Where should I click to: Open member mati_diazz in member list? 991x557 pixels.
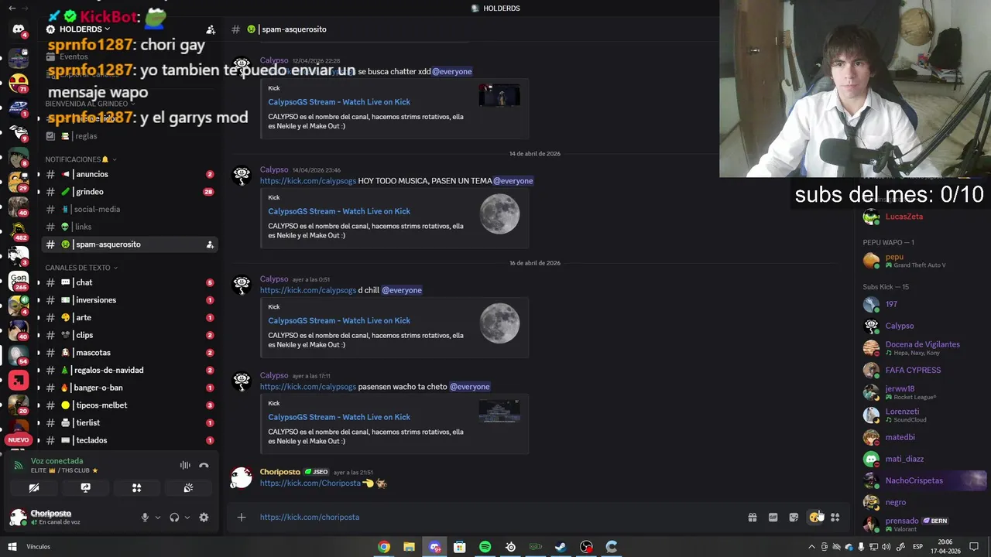tap(924, 459)
